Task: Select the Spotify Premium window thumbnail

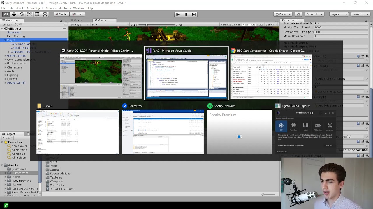Action: click(239, 132)
